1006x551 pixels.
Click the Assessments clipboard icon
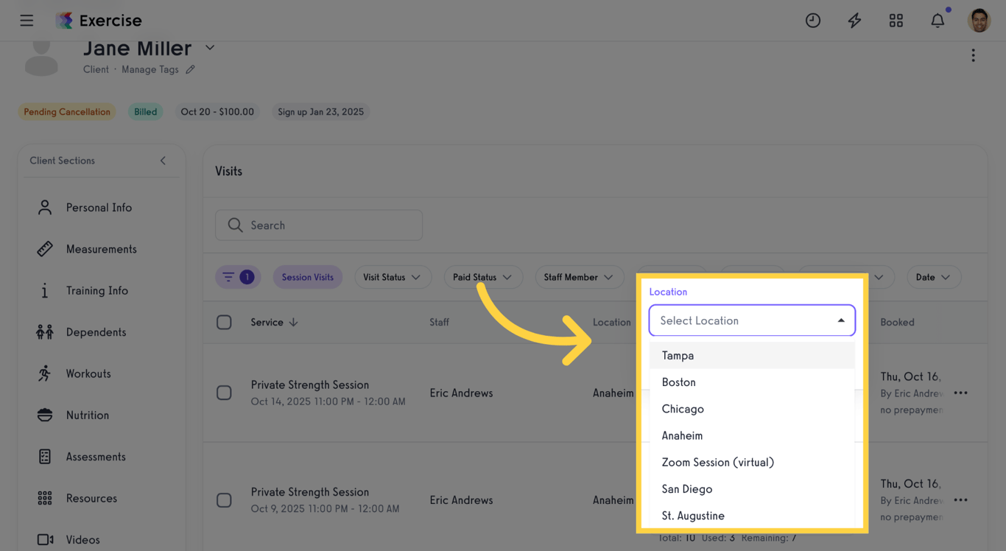click(45, 457)
